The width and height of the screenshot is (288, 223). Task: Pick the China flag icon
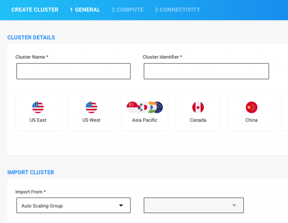(x=251, y=107)
